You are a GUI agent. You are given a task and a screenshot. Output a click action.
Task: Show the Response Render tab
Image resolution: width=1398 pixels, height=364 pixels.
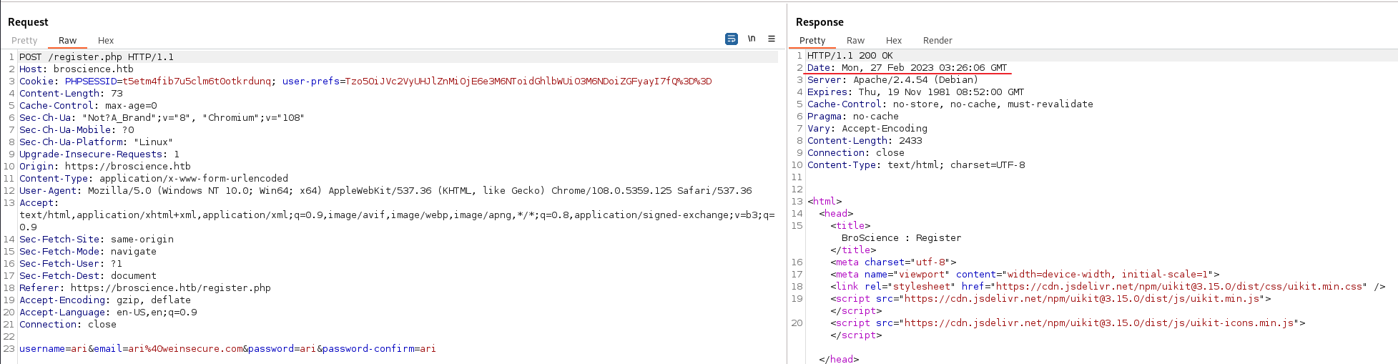tap(937, 41)
